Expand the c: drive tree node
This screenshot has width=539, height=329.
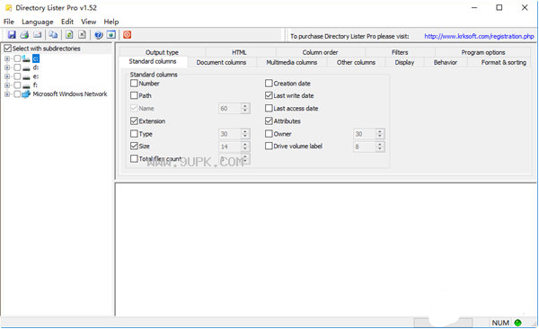[7, 58]
